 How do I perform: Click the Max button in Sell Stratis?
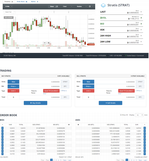point(88,82)
